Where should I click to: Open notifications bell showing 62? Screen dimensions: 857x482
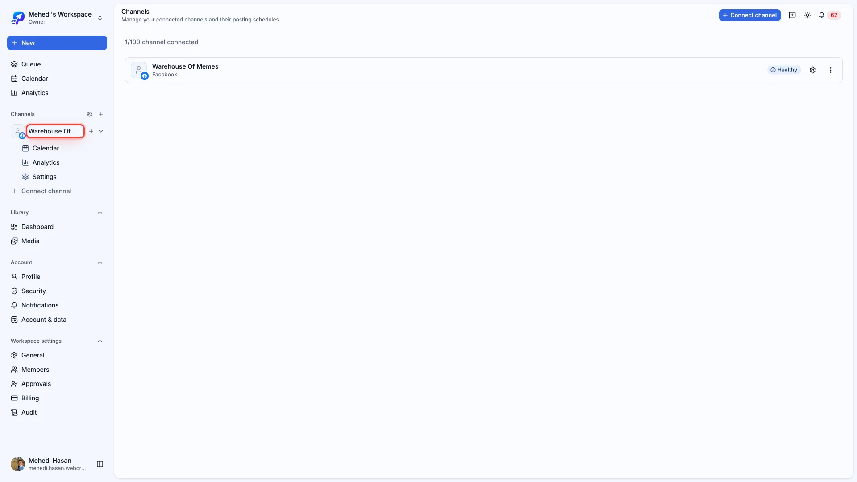829,15
